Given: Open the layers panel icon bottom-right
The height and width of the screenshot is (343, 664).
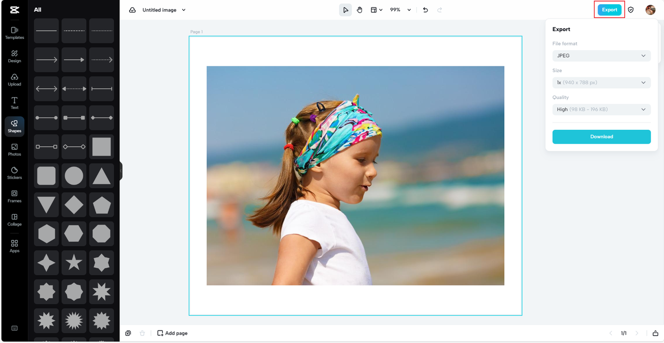Looking at the screenshot, I should (x=655, y=333).
